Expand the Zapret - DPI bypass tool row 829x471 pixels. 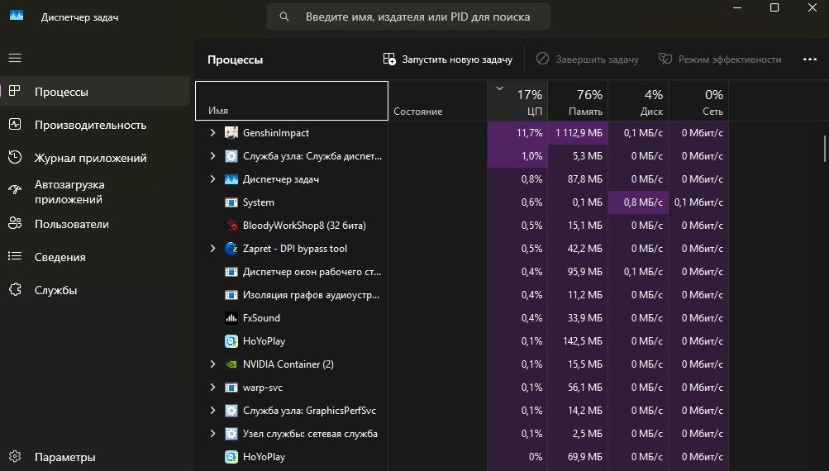[212, 249]
